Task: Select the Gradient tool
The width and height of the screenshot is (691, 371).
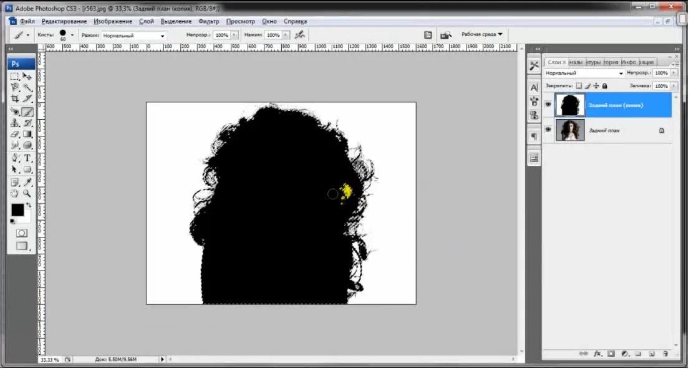Action: coord(27,134)
